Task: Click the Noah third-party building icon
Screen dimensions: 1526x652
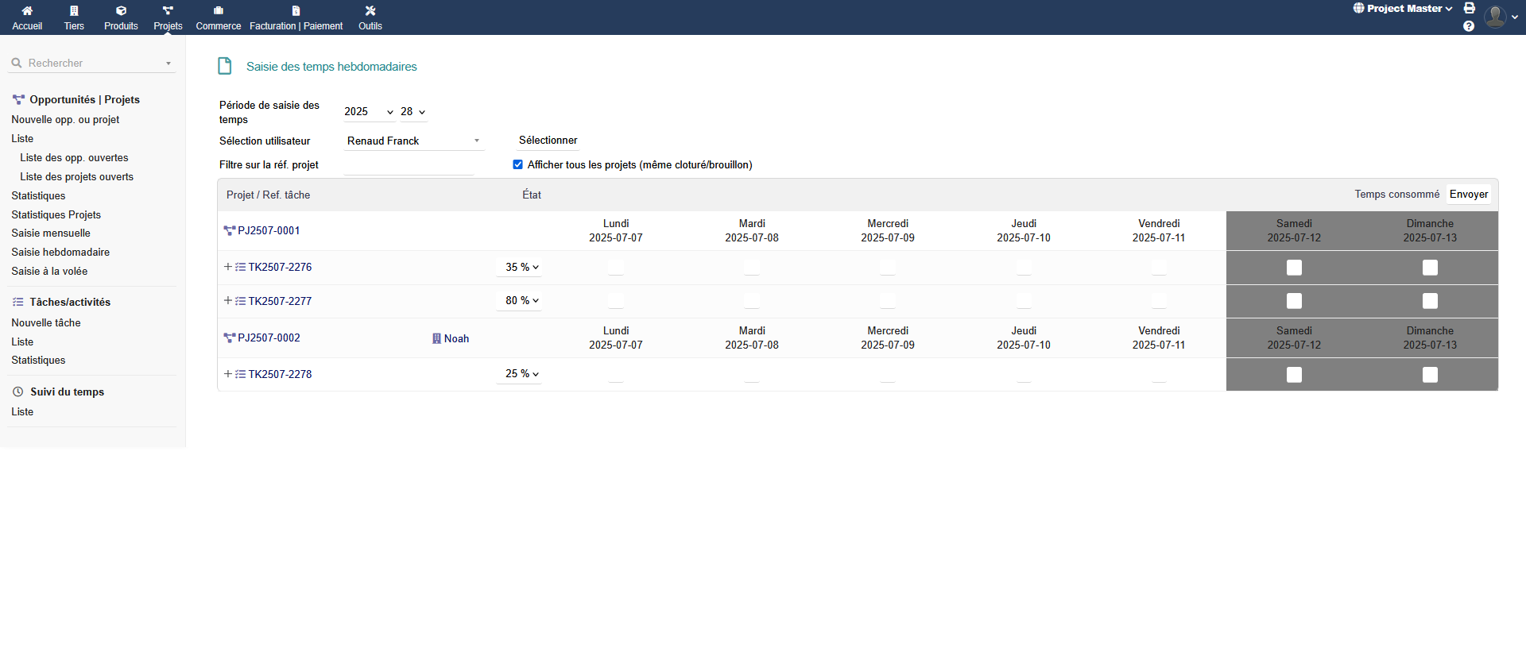Action: (x=436, y=338)
